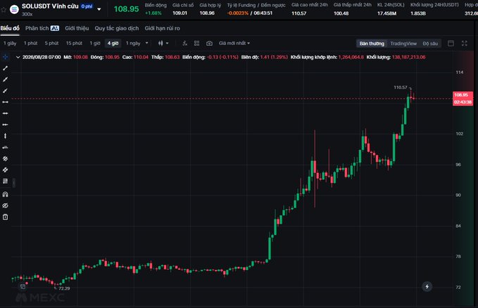Click the lightning quick-order button

coord(427,286)
